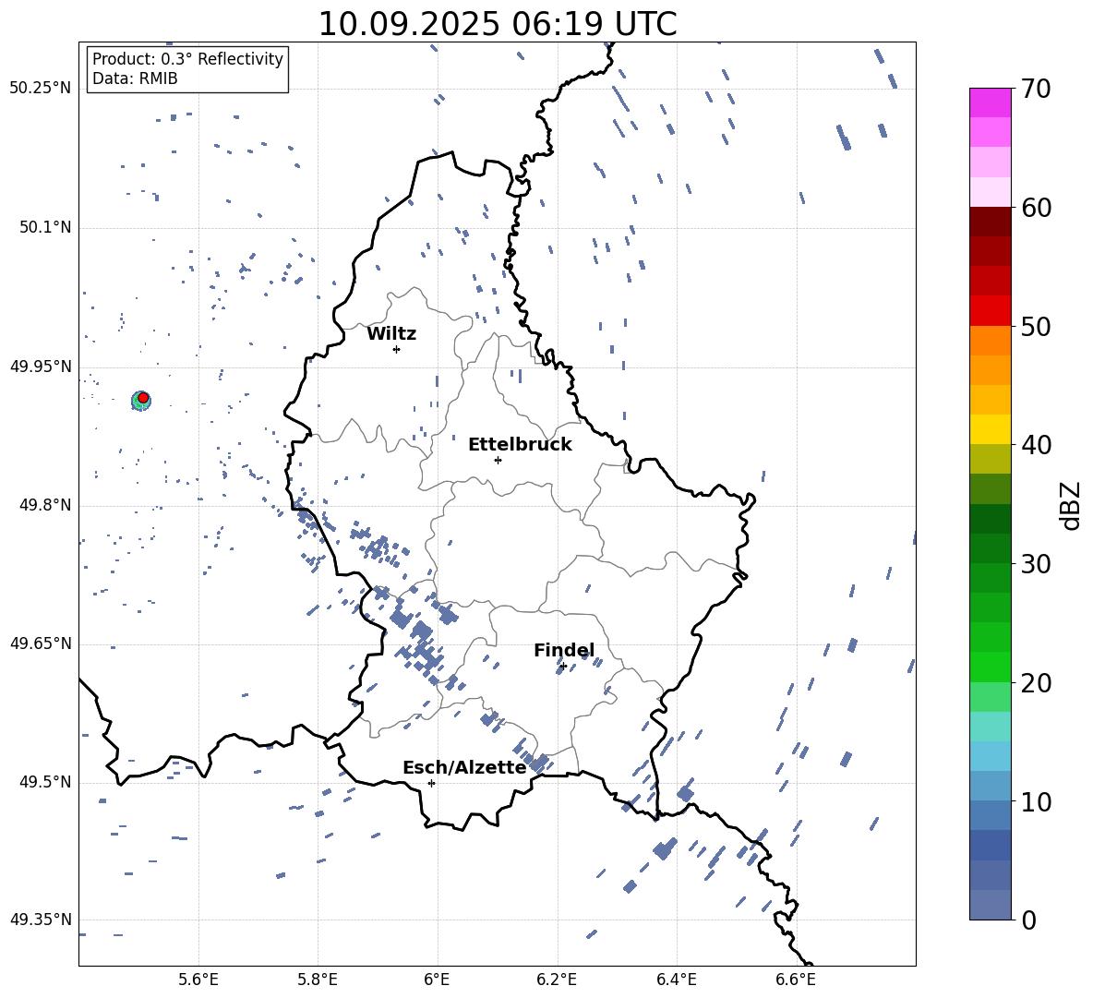Viewport: 1093px width, 998px height.
Task: Click the colorbar label 70
Action: point(1037,90)
